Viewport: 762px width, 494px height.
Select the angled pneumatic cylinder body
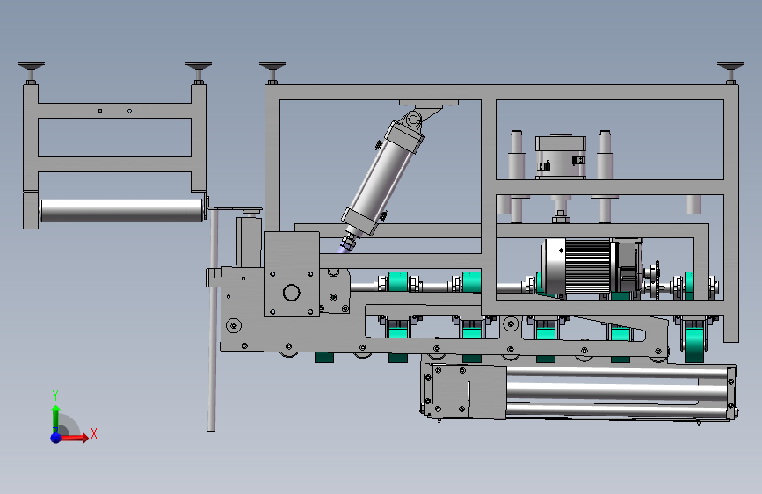(x=381, y=178)
